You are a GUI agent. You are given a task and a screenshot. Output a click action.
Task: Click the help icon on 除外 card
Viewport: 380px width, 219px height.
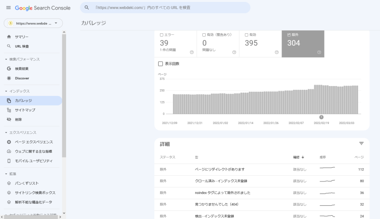point(319,52)
